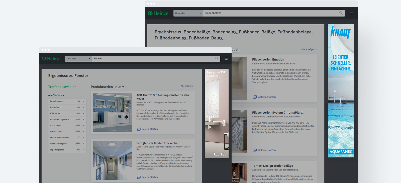Click the ChromaPlural tile thumbnail in the back window
Image resolution: width=401 pixels, height=183 pixels.
click(x=239, y=132)
